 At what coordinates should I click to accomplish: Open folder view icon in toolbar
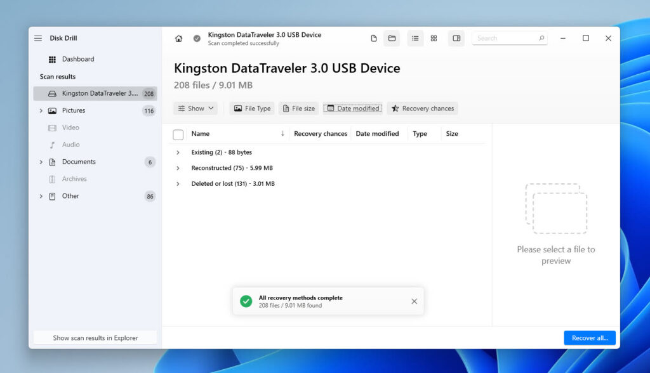(x=392, y=38)
